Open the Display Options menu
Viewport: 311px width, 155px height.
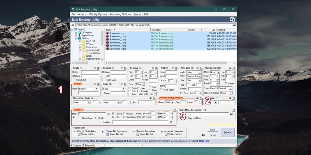pyautogui.click(x=98, y=14)
